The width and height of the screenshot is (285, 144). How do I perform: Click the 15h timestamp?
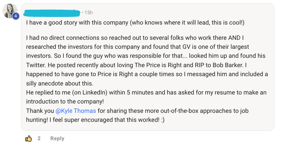[x=88, y=12]
